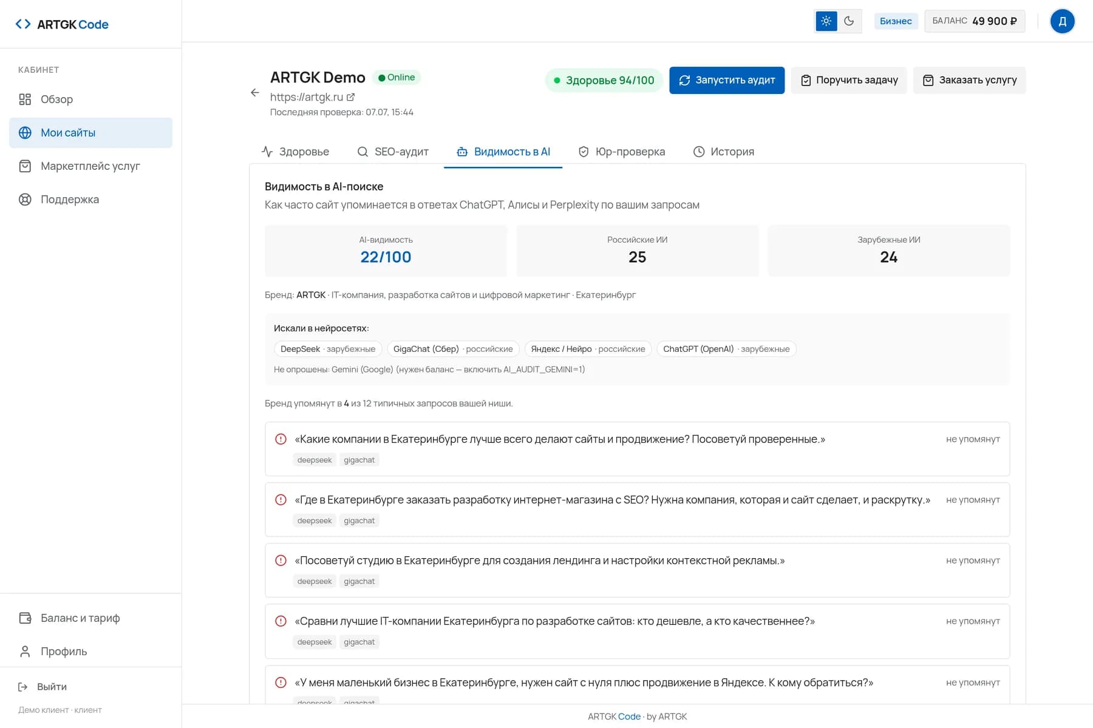This screenshot has width=1093, height=728.
Task: Go to Баланс и тариф
Action: [x=90, y=618]
